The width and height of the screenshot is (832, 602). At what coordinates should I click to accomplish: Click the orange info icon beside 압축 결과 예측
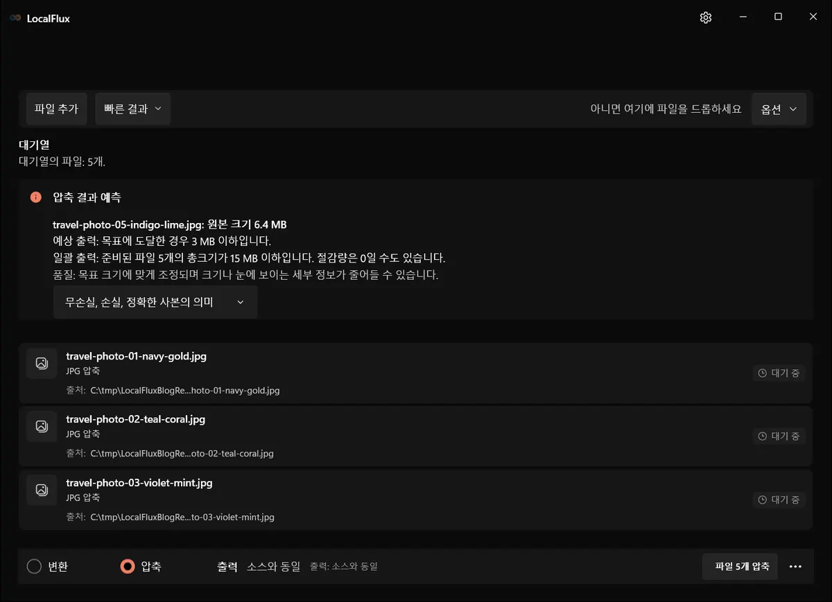point(36,197)
